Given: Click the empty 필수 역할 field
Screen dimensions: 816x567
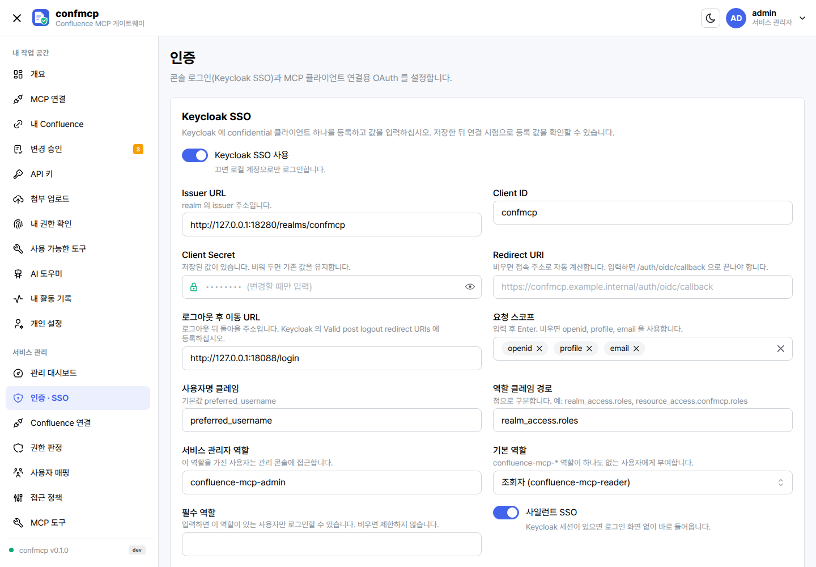Looking at the screenshot, I should coord(331,544).
